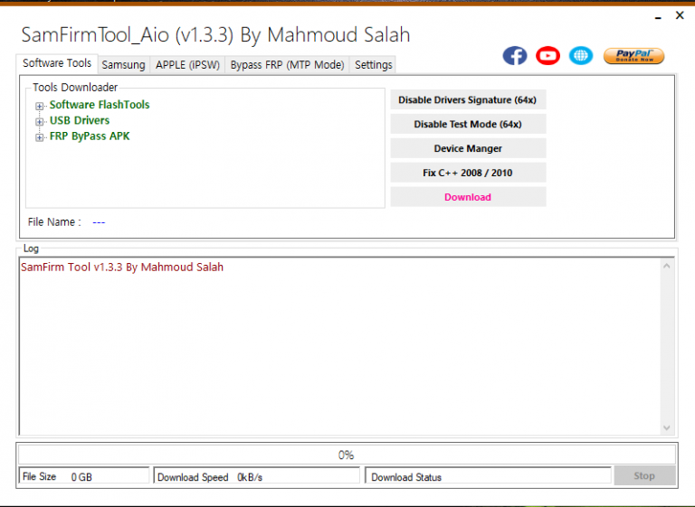Click the Log scrollbar down arrow
The height and width of the screenshot is (507, 695).
pyautogui.click(x=667, y=427)
